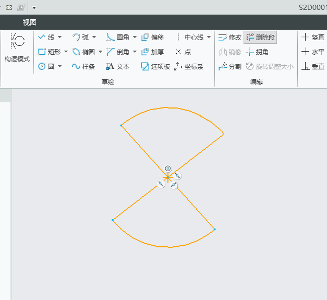Screen dimensions: 327x300
Task: Click the 镜像 mirror tool
Action: 230,52
